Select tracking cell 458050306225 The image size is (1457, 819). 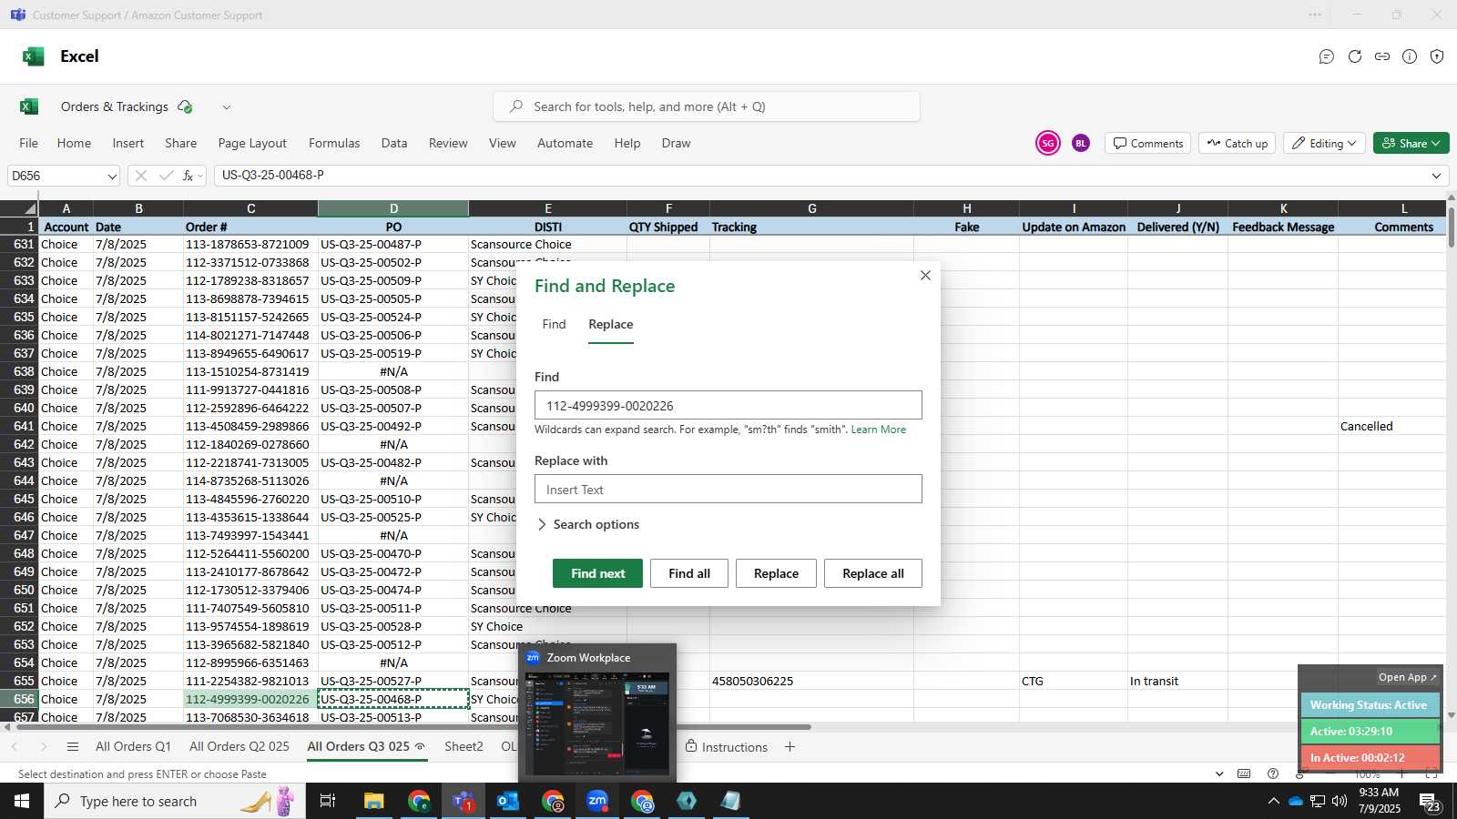pyautogui.click(x=811, y=681)
